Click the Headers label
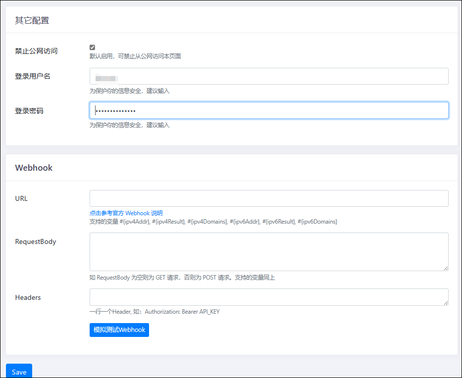The height and width of the screenshot is (378, 462). pos(28,297)
